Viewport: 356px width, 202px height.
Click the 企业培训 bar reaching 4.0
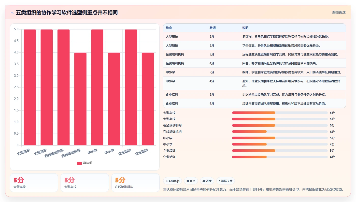(x=148, y=99)
